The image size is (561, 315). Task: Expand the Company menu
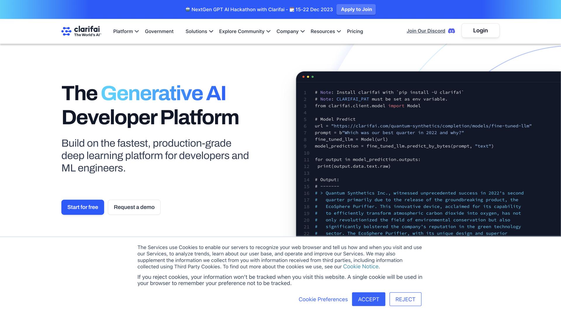(290, 31)
